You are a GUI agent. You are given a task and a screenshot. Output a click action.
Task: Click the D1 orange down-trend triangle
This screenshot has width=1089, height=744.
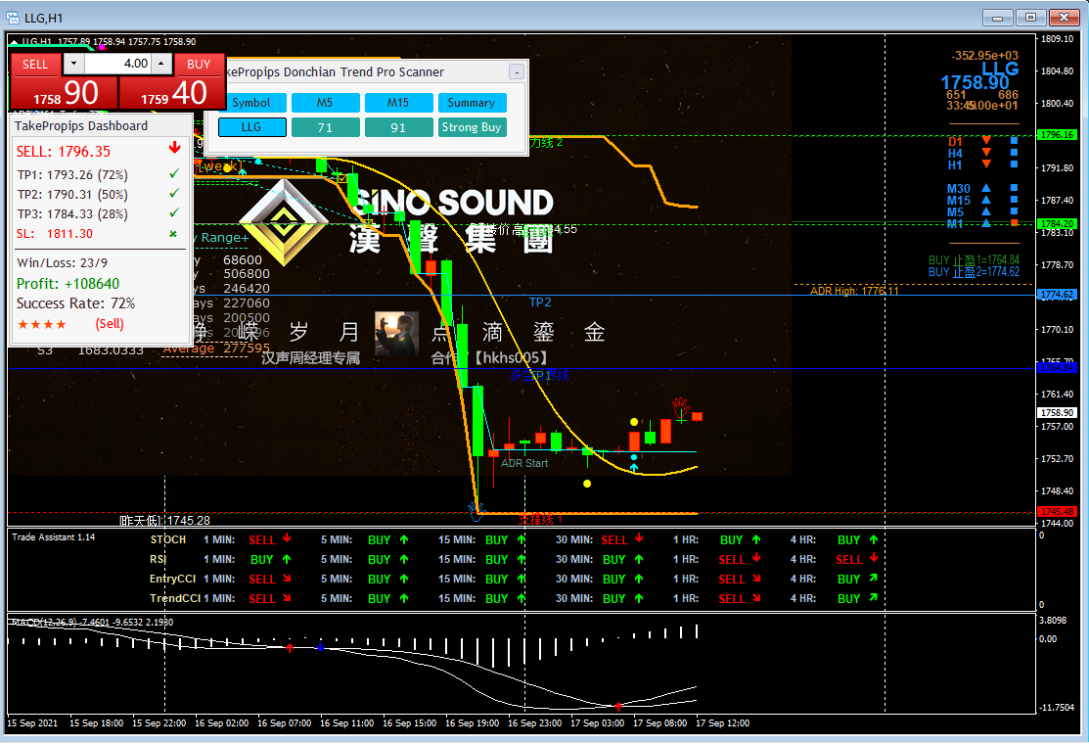tap(986, 141)
